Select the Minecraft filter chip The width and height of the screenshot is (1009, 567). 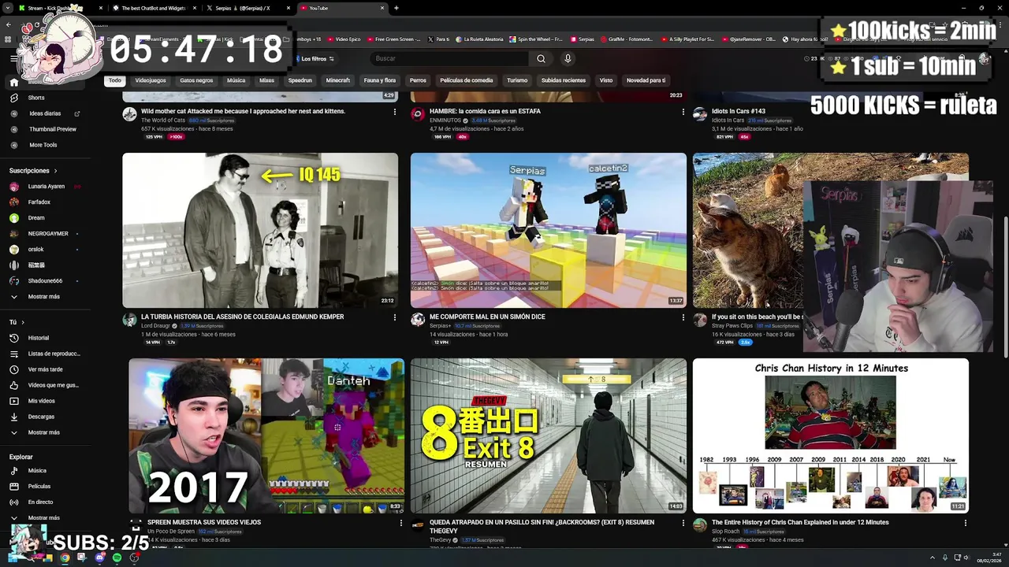click(338, 80)
